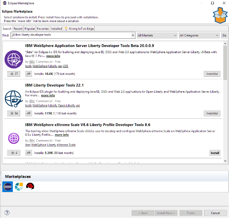Select the Eclipse Marketplace icon under Marketplaces

click(8, 187)
